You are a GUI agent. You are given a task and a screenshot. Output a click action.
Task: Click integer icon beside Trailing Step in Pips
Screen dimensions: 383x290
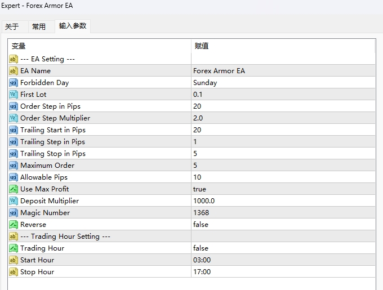click(14, 142)
